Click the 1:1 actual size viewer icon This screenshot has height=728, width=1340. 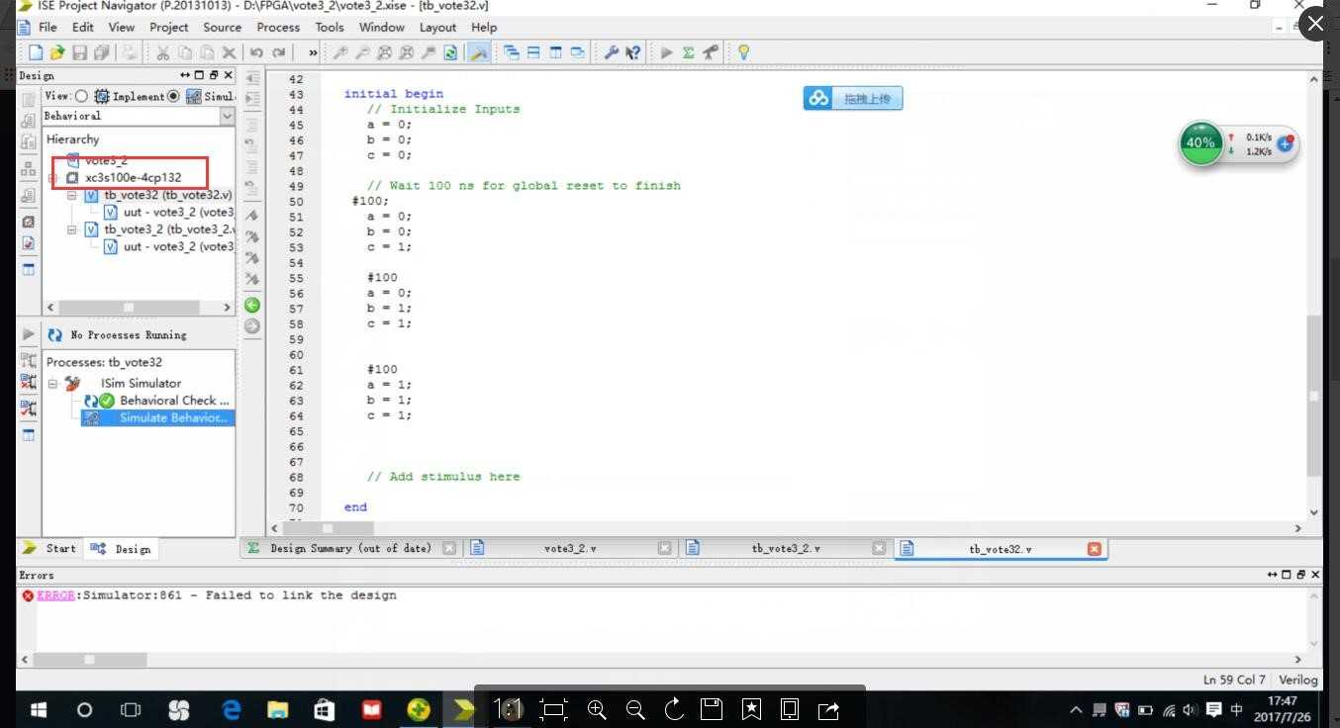(x=508, y=708)
